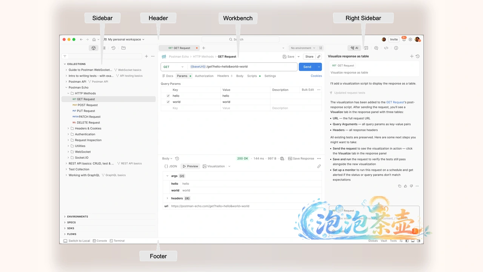The image size is (483, 272).
Task: Collapse the args node in response
Action: coord(168,176)
